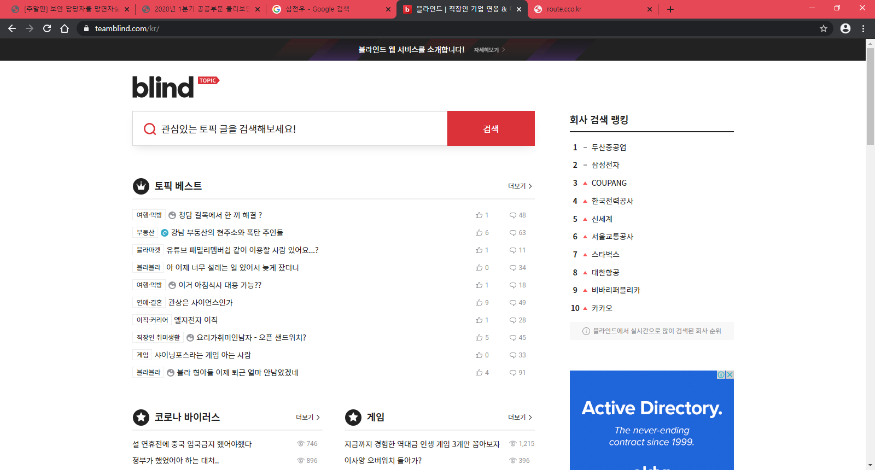Image resolution: width=875 pixels, height=470 pixels.
Task: View site security lock info
Action: (86, 28)
